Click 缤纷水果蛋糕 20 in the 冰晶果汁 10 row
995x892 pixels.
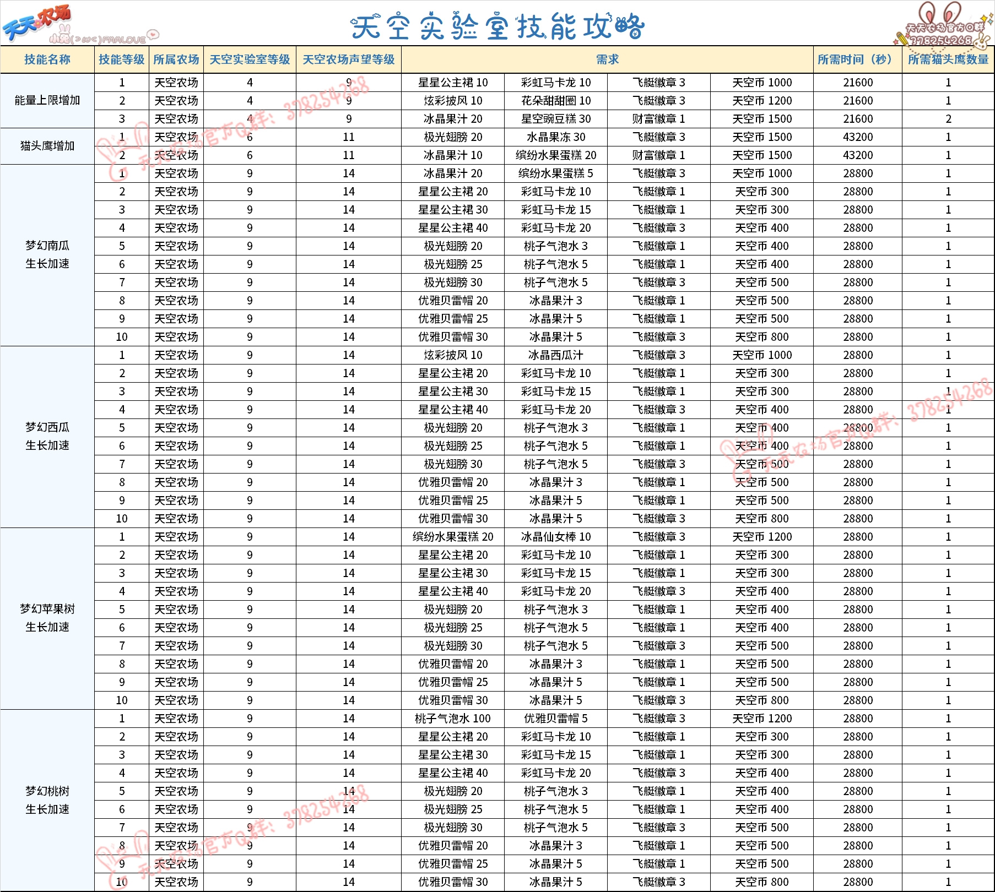[556, 155]
